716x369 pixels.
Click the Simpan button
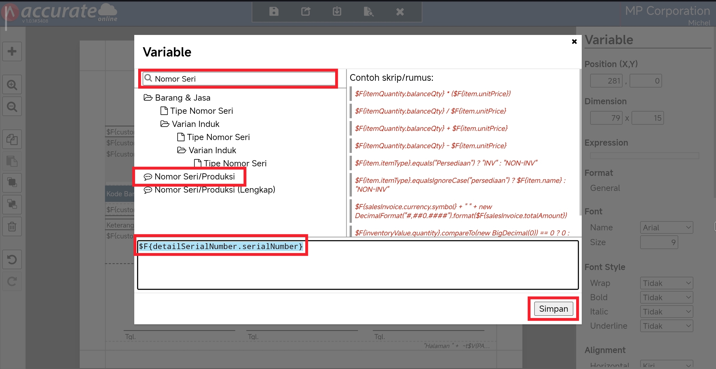[553, 309]
